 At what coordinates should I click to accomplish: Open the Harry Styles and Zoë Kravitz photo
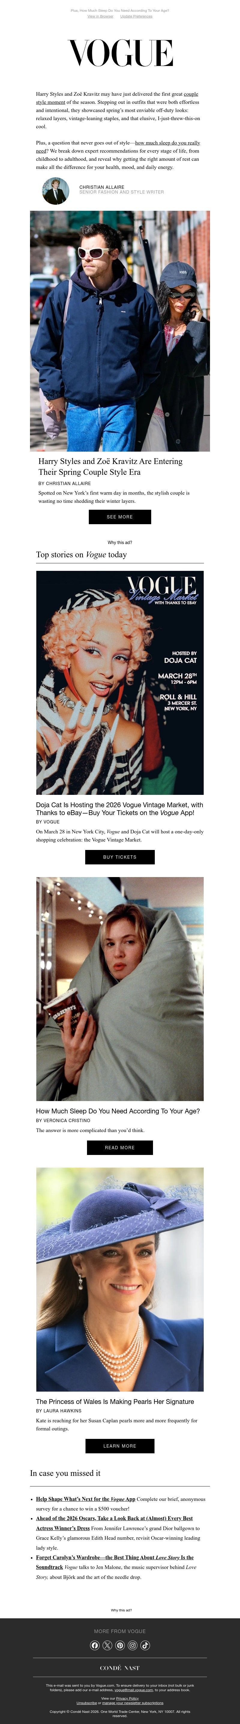(x=120, y=331)
